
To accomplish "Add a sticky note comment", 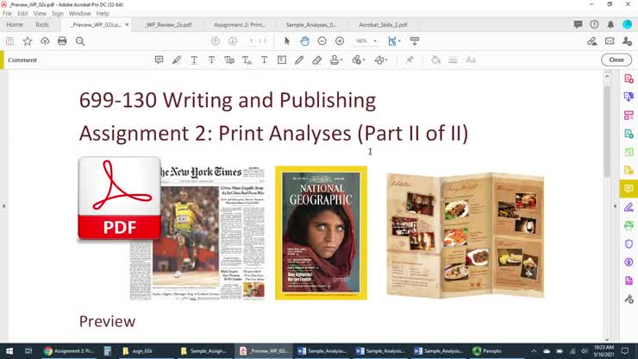I will [x=159, y=60].
